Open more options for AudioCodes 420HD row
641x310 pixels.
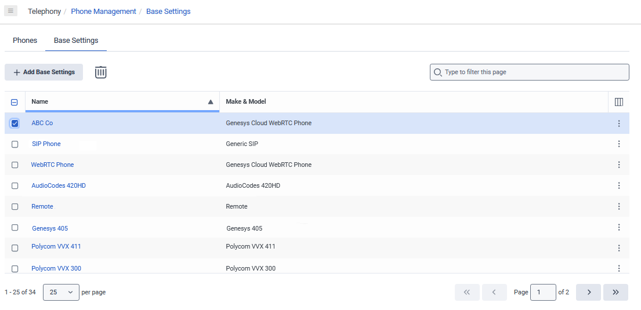point(618,186)
